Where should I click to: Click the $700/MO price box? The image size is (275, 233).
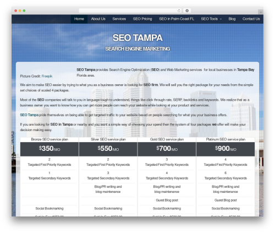167,149
